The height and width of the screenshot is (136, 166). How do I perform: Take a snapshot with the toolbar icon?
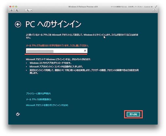tap(17, 10)
